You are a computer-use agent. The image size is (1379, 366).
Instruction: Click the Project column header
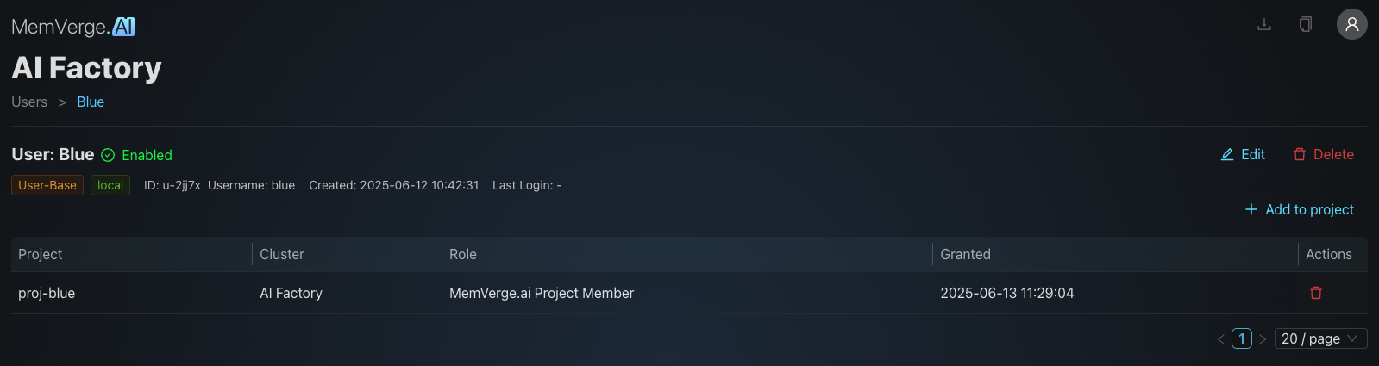click(x=41, y=254)
